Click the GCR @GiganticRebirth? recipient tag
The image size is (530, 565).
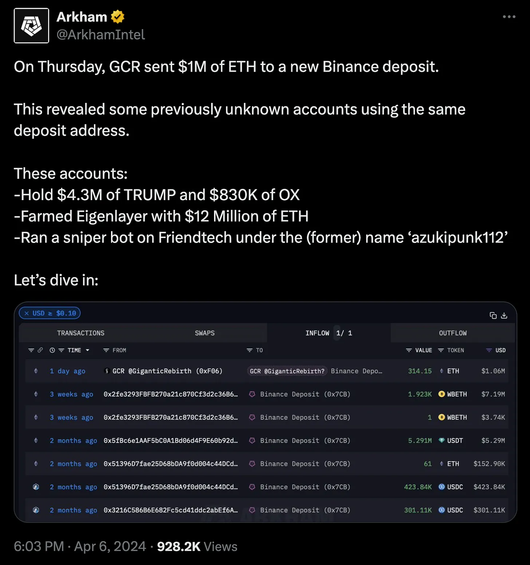pos(287,371)
